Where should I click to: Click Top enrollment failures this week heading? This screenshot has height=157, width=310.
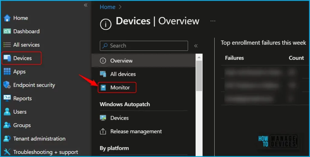point(263,43)
